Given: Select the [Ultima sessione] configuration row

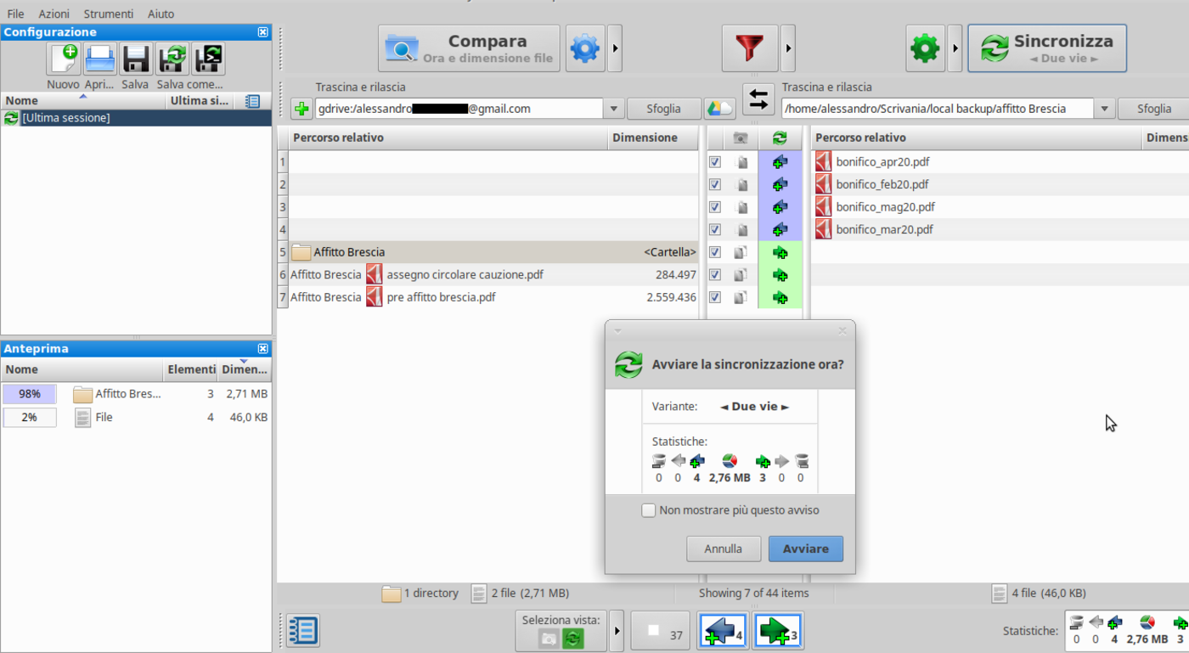Looking at the screenshot, I should click(136, 118).
